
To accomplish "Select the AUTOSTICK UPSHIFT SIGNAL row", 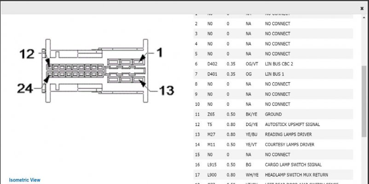I will [x=273, y=125].
